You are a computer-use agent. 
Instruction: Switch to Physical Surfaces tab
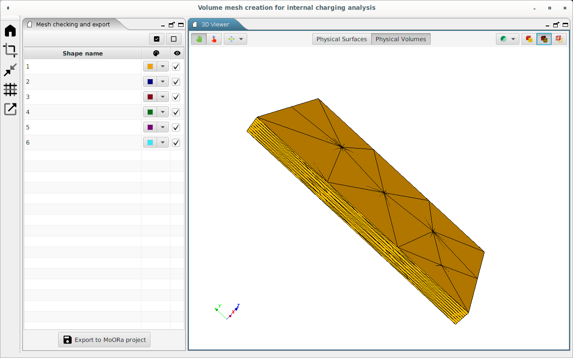click(342, 39)
